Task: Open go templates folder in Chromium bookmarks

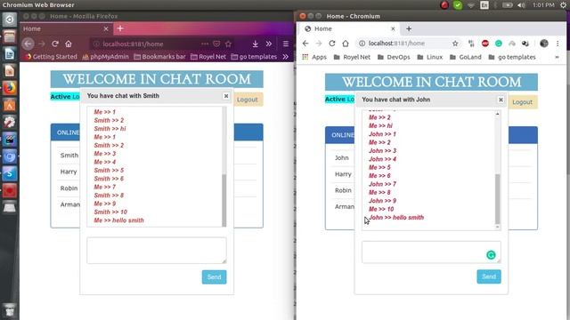Action: 512,57
